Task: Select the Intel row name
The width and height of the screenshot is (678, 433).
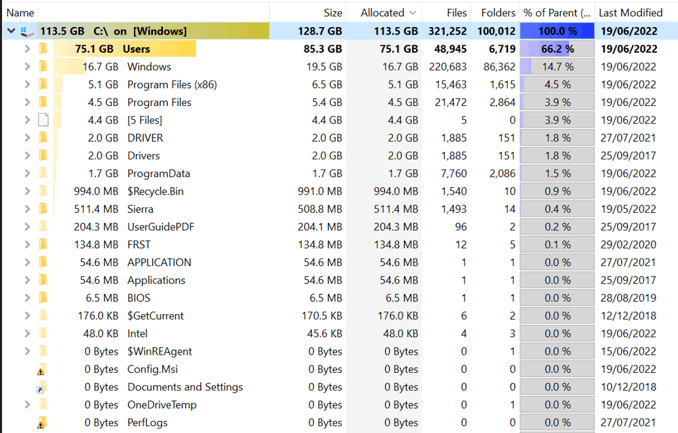Action: click(x=137, y=333)
